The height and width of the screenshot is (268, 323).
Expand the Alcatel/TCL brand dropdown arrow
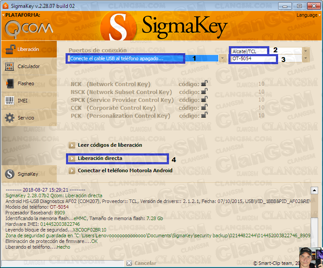pos(305,51)
